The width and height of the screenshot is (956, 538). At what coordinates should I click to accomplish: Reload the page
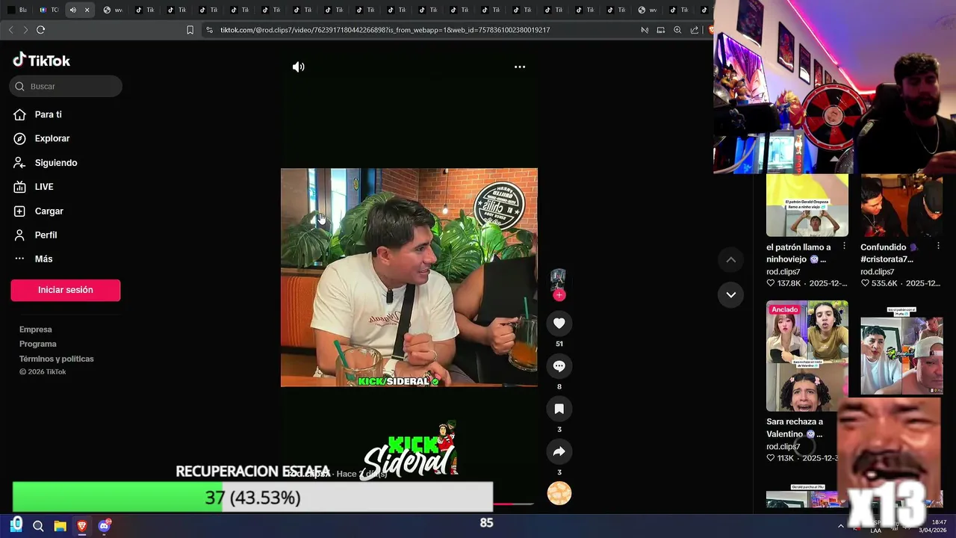pyautogui.click(x=40, y=30)
